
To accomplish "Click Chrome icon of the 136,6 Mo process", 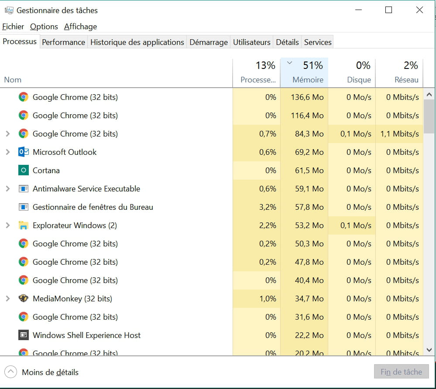I will click(24, 97).
